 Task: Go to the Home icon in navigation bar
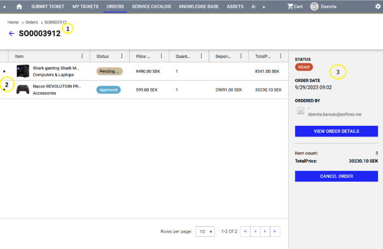point(19,6)
